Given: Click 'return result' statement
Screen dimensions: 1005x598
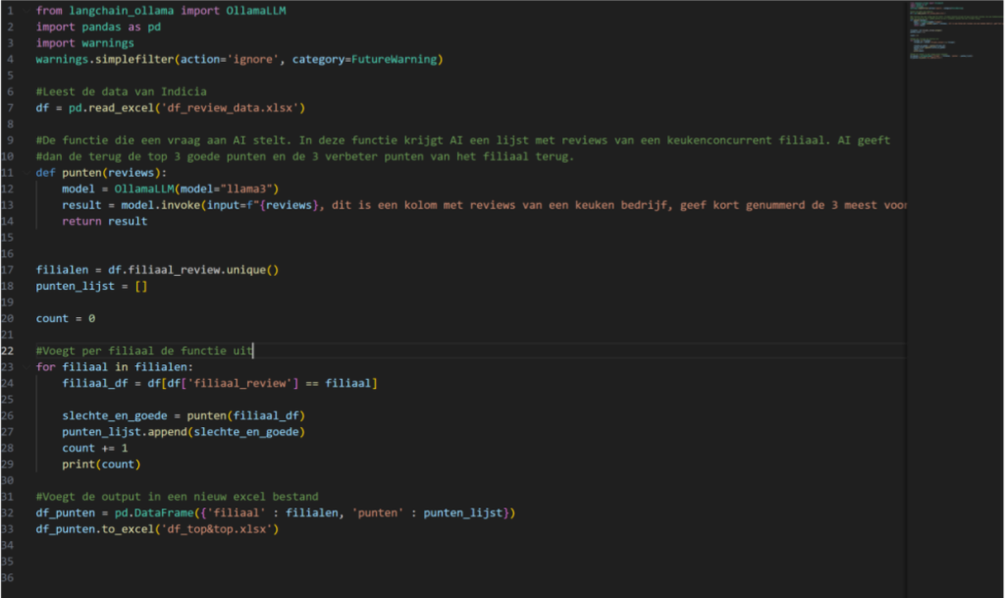Looking at the screenshot, I should click(104, 221).
